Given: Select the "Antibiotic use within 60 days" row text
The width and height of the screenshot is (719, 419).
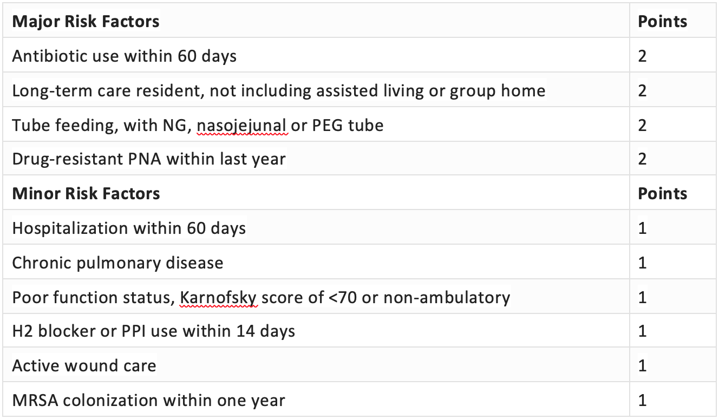Looking at the screenshot, I should point(124,56).
